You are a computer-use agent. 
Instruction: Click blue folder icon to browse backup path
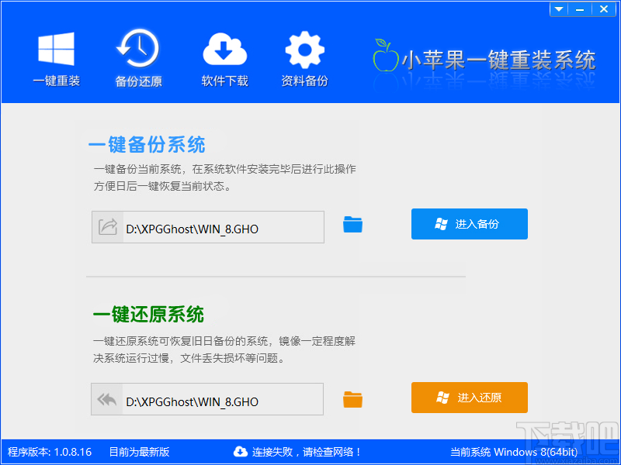click(x=352, y=224)
